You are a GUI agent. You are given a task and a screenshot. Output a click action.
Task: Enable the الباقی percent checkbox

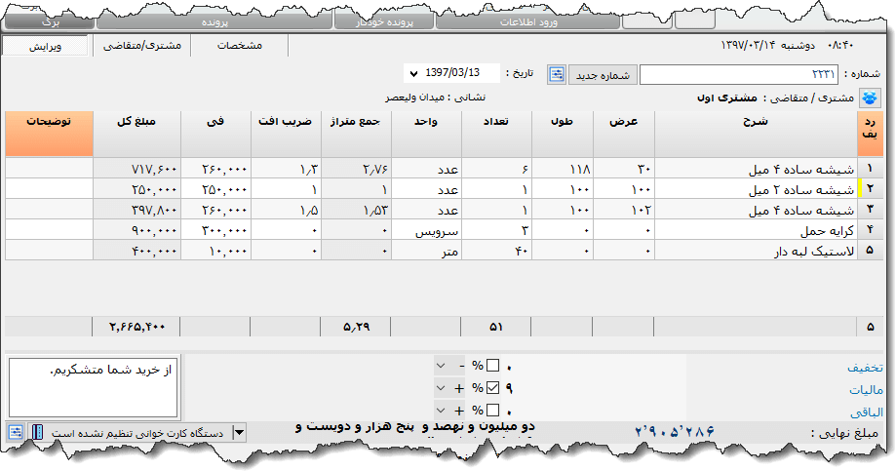click(x=492, y=410)
